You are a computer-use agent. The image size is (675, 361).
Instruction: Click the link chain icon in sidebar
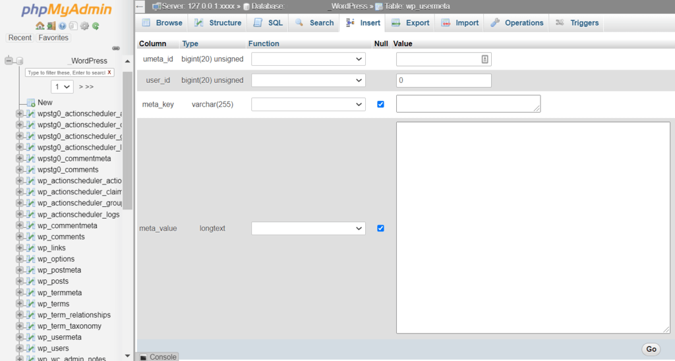[x=116, y=48]
